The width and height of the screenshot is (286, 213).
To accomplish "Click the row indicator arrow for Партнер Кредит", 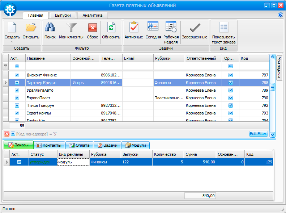I will coord(5,83).
